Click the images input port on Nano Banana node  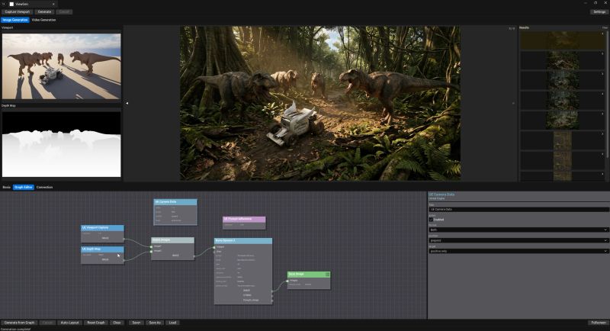[x=214, y=247]
